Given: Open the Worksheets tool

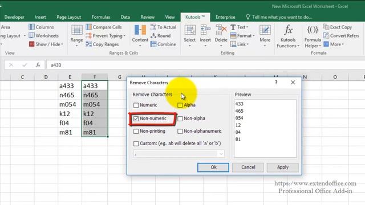Looking at the screenshot, I should (43, 35).
